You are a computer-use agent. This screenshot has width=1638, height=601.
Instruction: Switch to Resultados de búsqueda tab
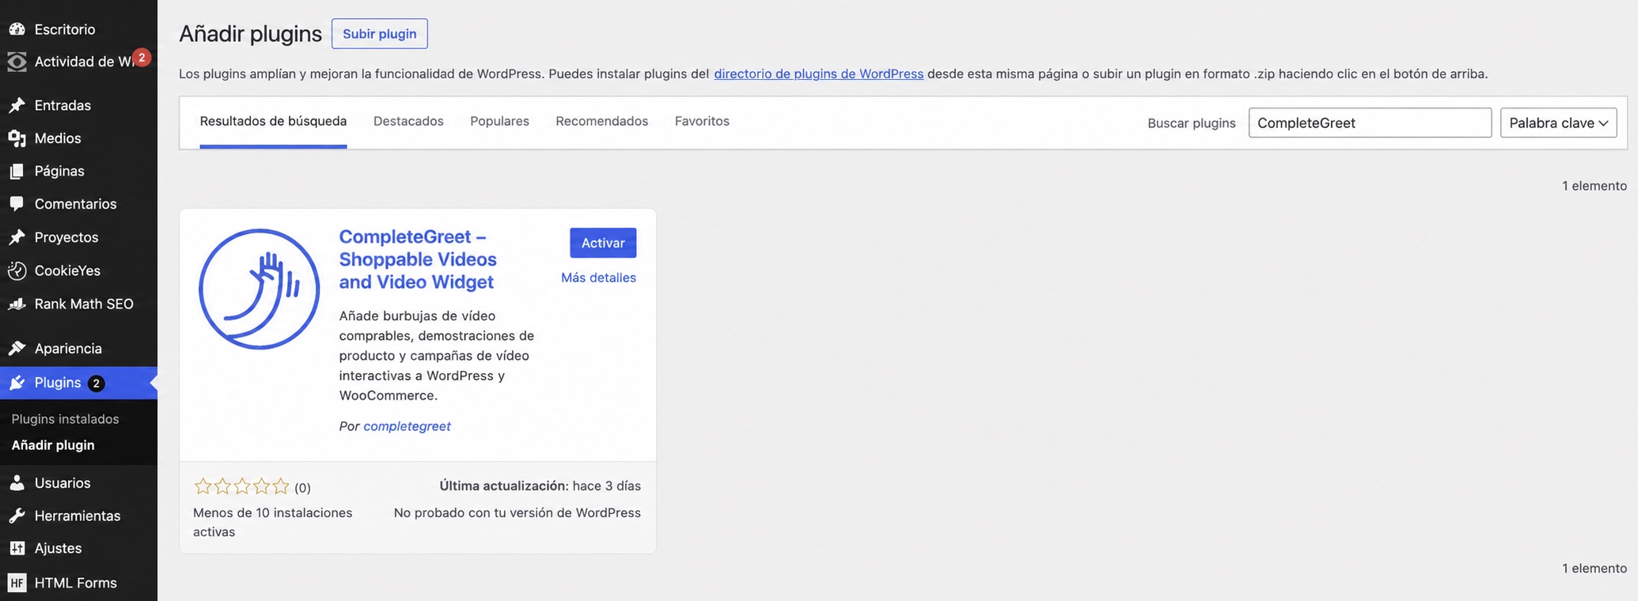click(x=273, y=121)
